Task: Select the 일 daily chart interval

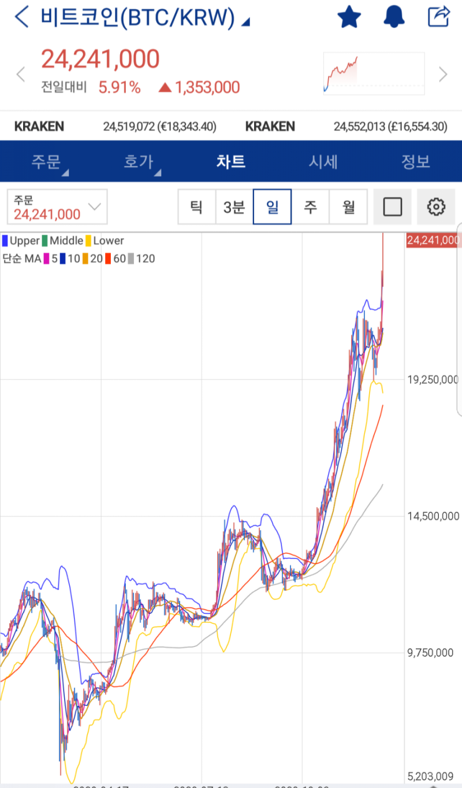Action: 272,207
